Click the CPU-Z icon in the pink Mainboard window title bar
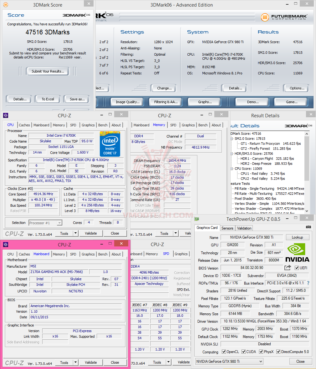Image resolution: width=316 pixels, height=369 pixels. click(x=6, y=245)
